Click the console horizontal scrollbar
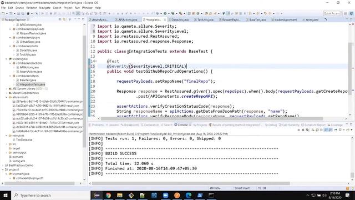 191,183
